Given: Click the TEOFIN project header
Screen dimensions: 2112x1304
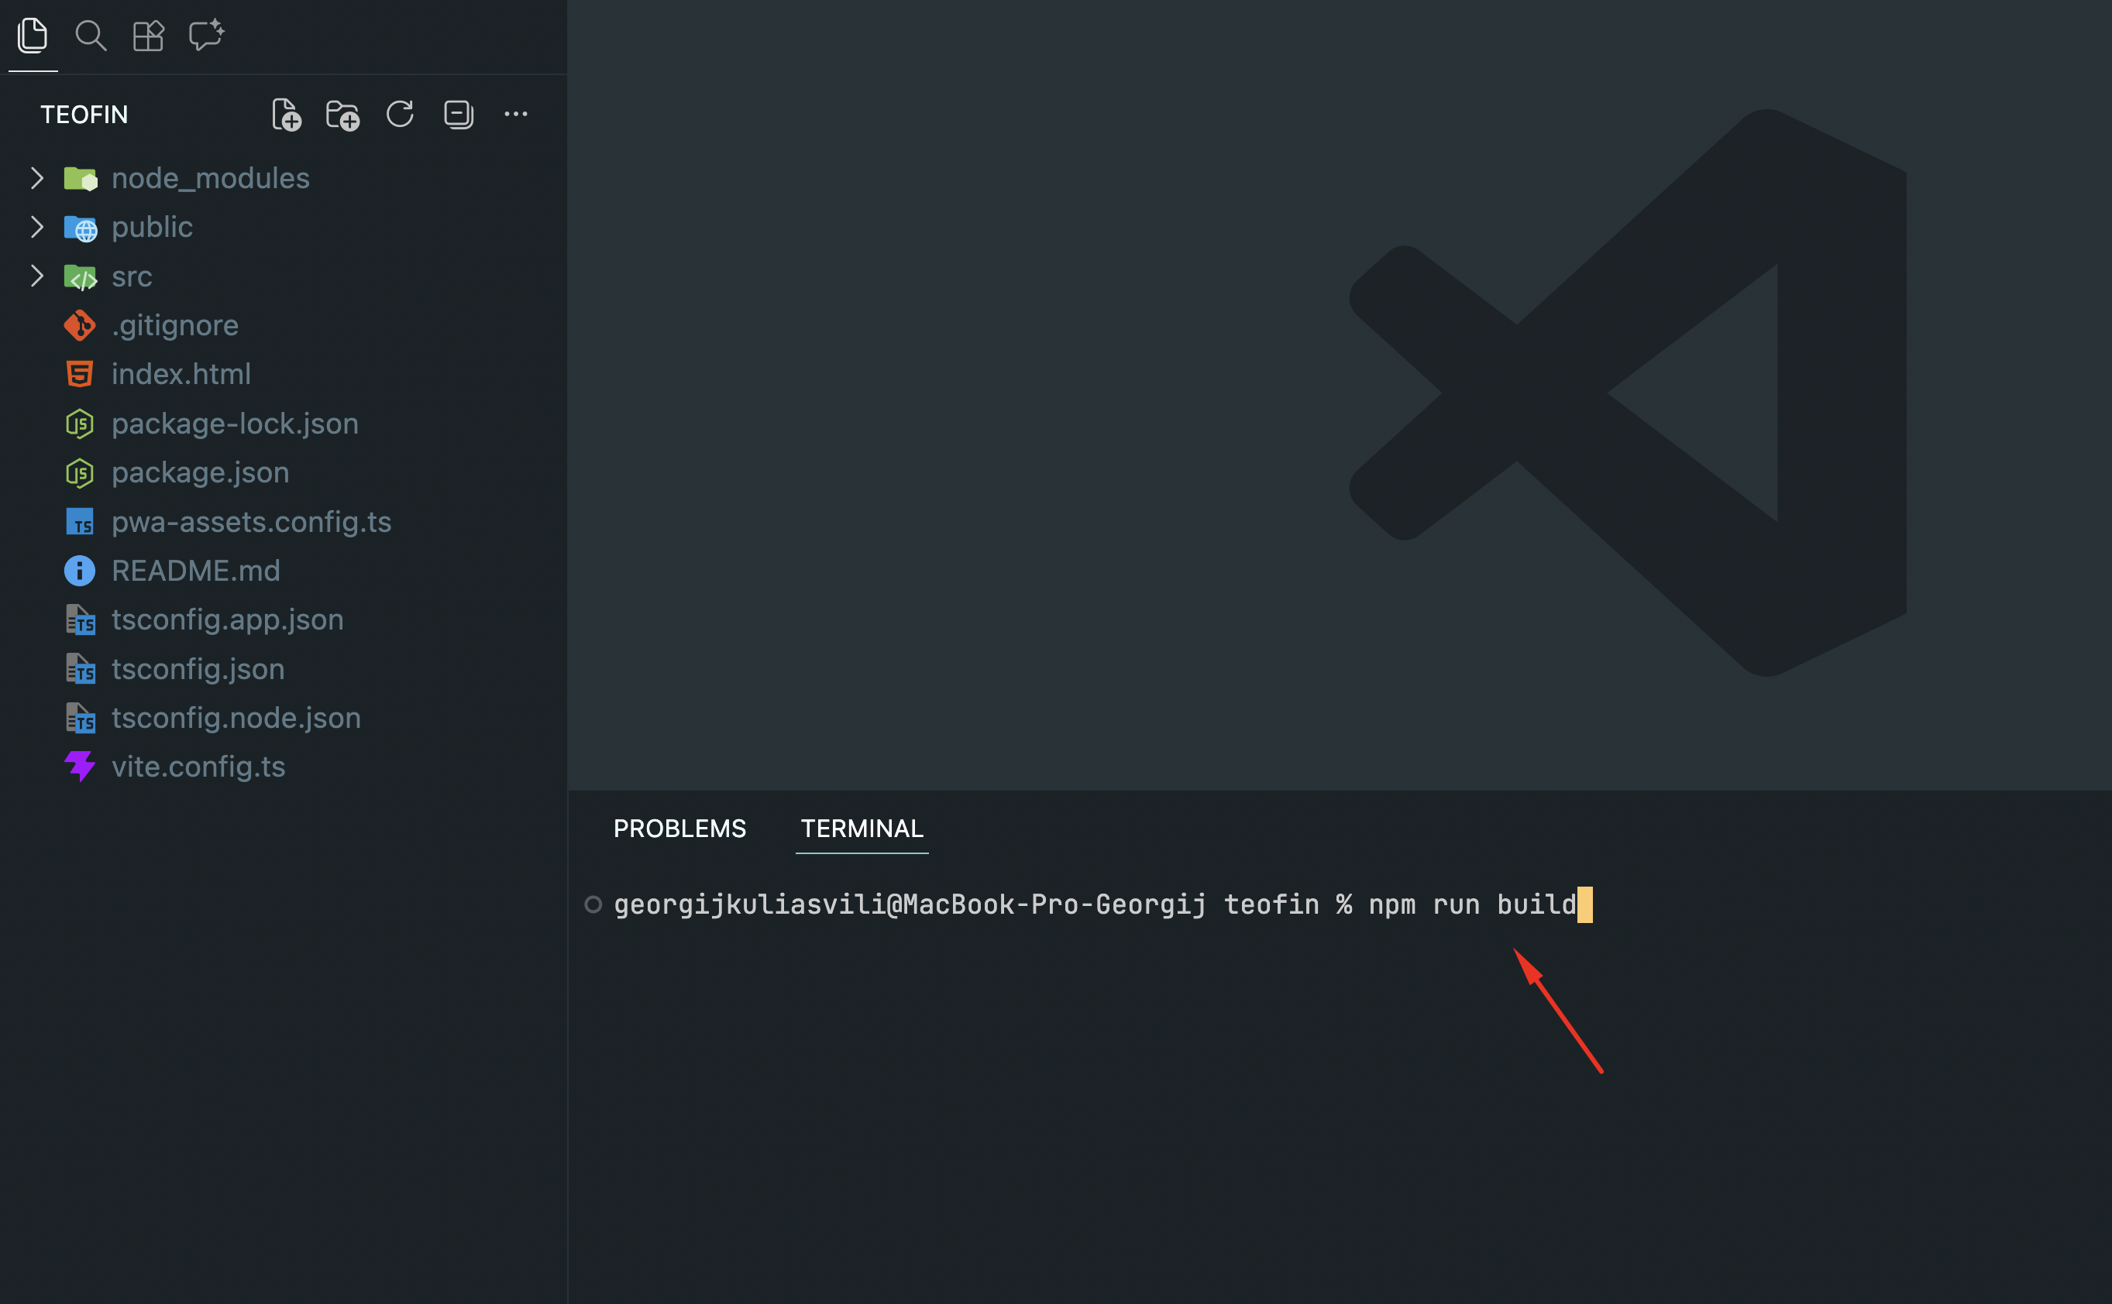Looking at the screenshot, I should [84, 115].
